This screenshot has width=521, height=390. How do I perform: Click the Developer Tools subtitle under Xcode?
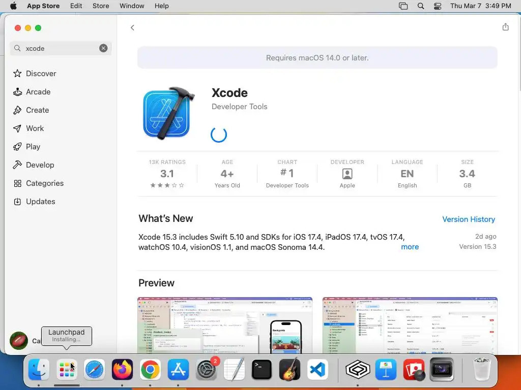239,107
